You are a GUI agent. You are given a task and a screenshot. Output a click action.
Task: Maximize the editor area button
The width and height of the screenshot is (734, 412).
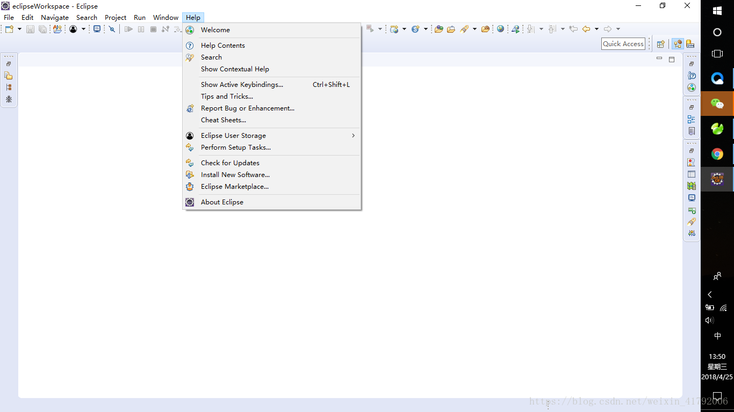click(672, 59)
